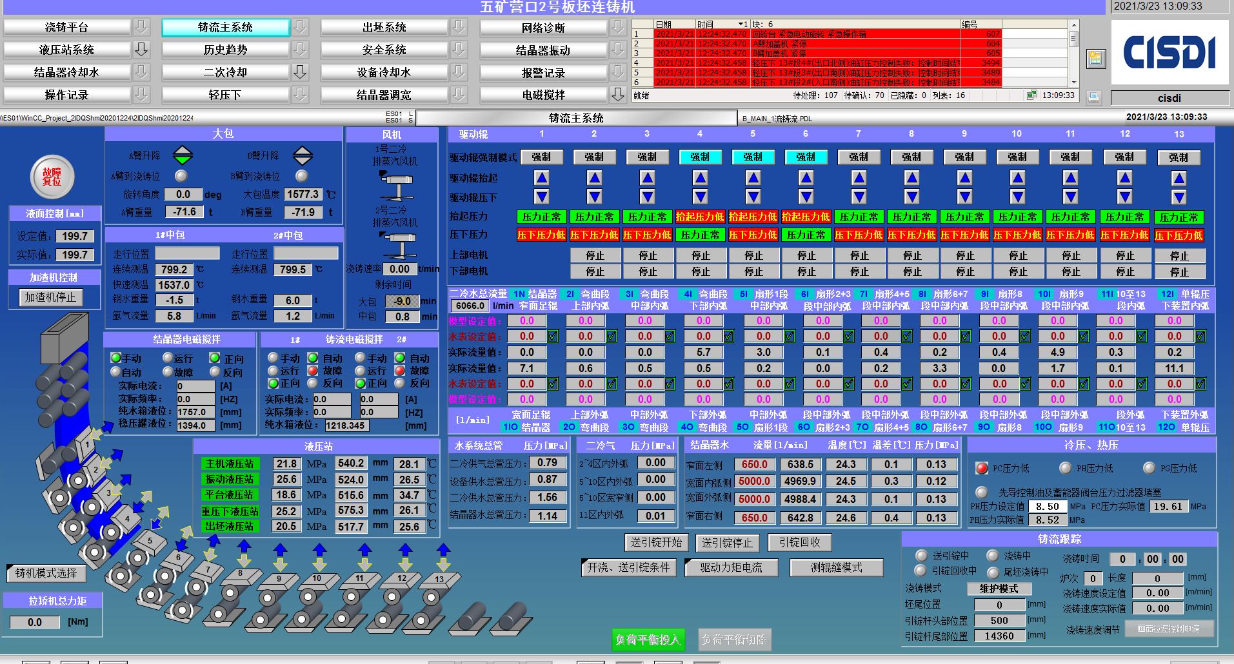Click PH压力设定值 field 8.50

pyautogui.click(x=1048, y=507)
